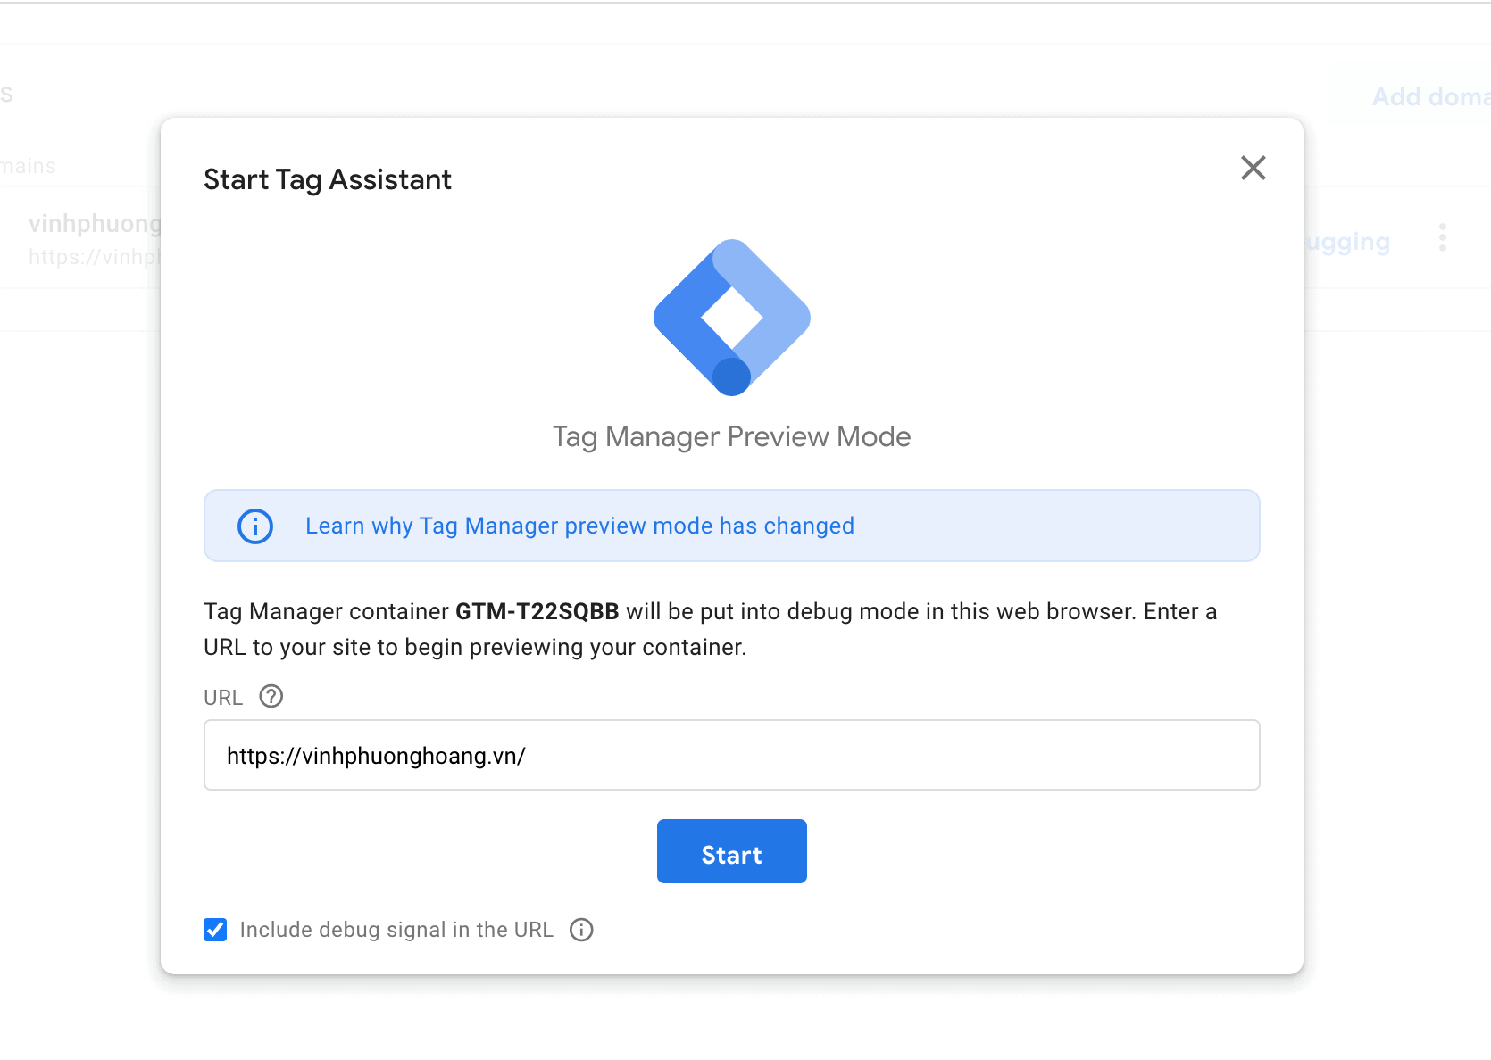Uncheck Include debug signal in the URL
Viewport: 1491px width, 1060px height.
click(215, 930)
